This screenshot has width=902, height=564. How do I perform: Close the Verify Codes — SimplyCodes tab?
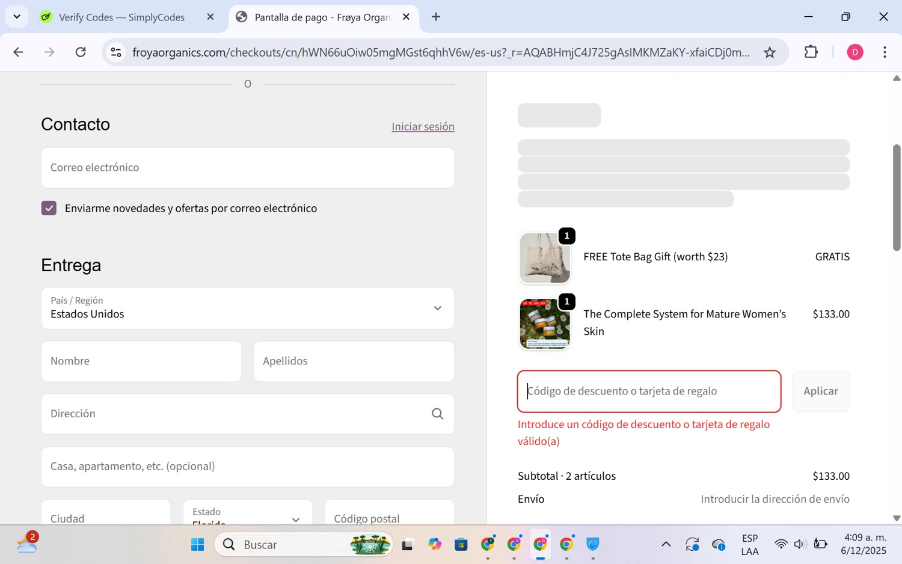pyautogui.click(x=210, y=17)
